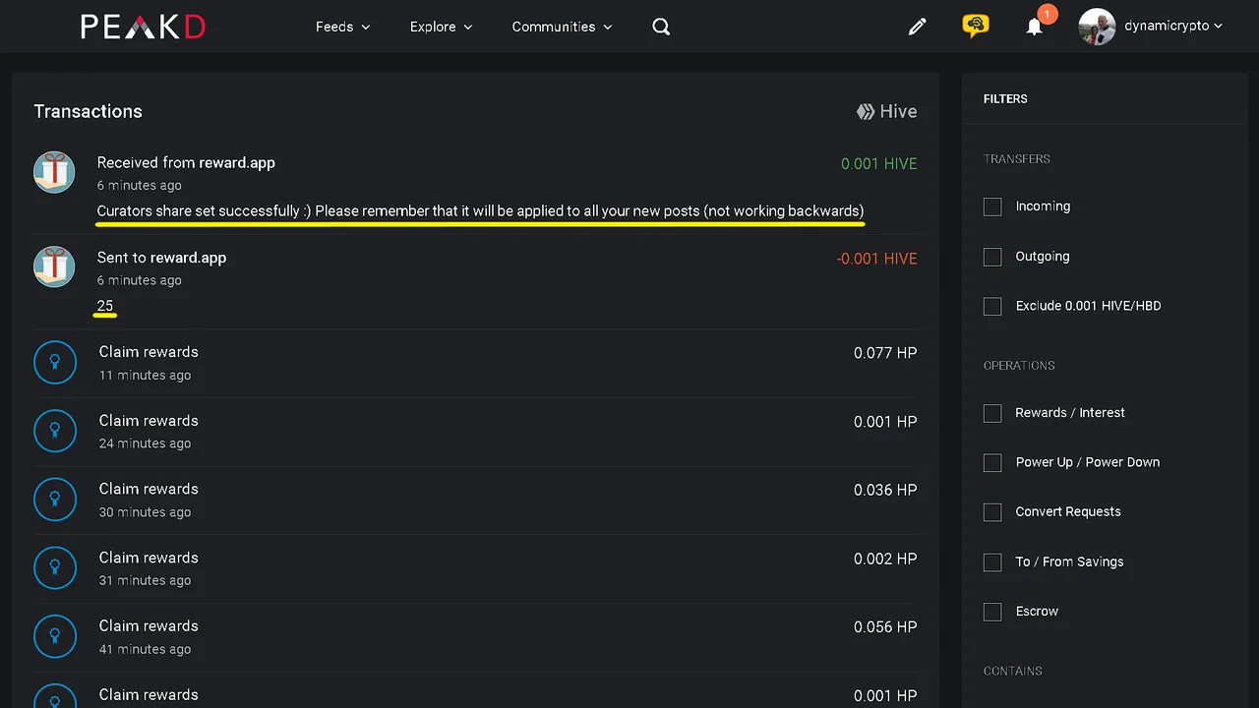Click the pencil compose post icon
This screenshot has height=708, width=1259.
tap(917, 27)
